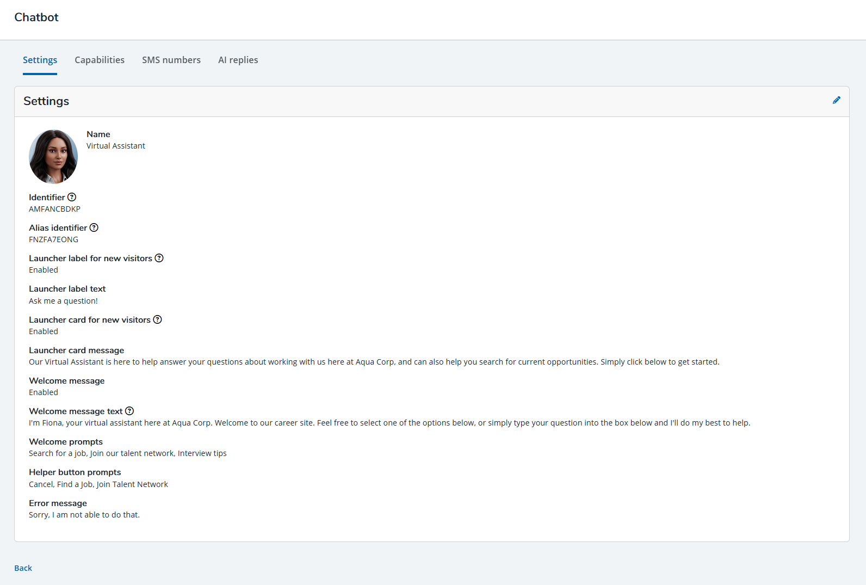This screenshot has height=585, width=866.
Task: Click the identifier value AMFANCBDKP
Action: point(54,209)
